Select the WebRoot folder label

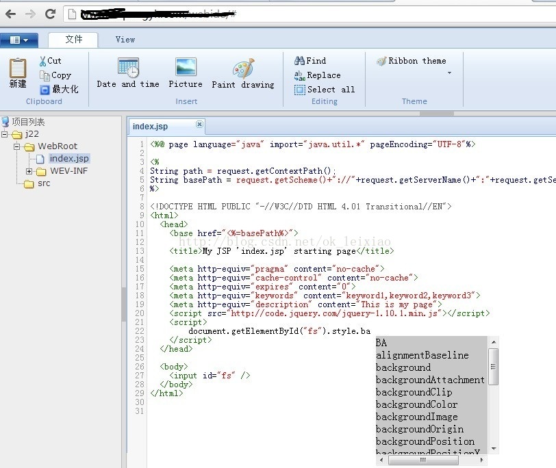(x=58, y=146)
